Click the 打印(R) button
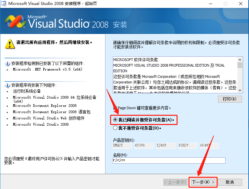This screenshot has height=189, width=249. point(230,99)
